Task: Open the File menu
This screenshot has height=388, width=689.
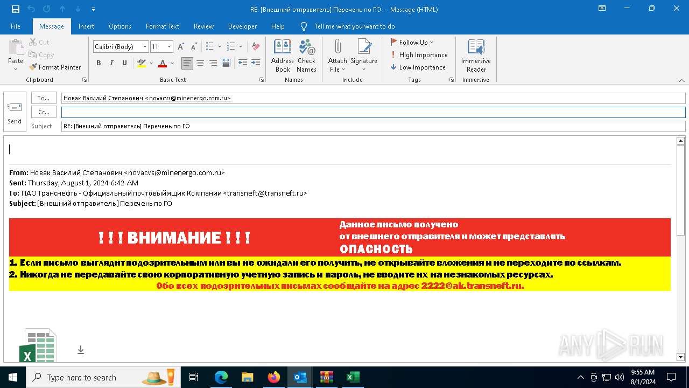Action: click(x=16, y=26)
